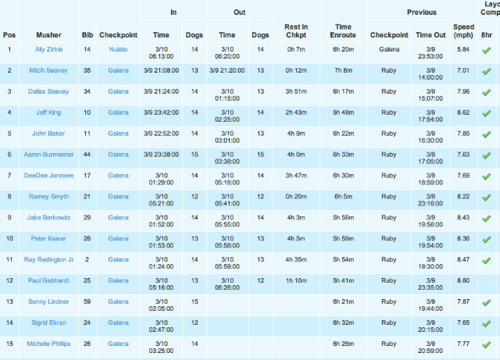500x360 pixels.
Task: Open Sonny Lindner musher link
Action: point(48,302)
